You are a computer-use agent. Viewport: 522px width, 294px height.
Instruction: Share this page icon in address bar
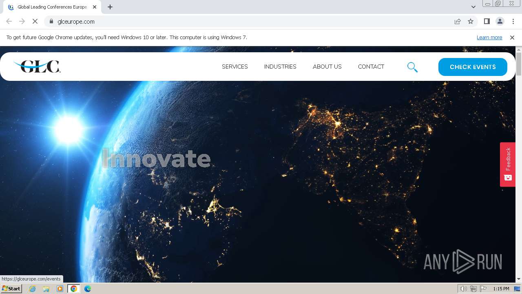pyautogui.click(x=458, y=21)
